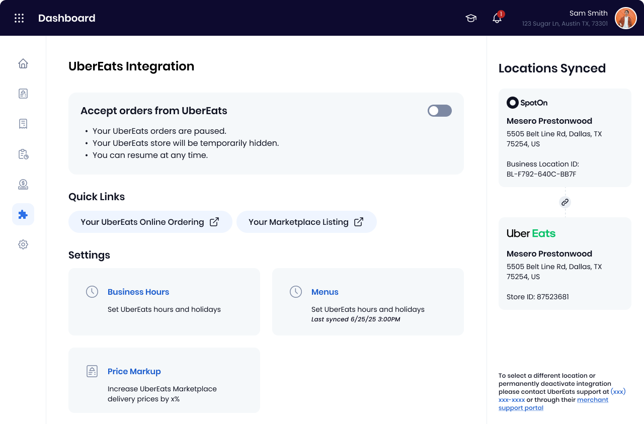Viewport: 644px width, 424px height.
Task: Select the menu document sidebar icon
Action: coord(23,94)
